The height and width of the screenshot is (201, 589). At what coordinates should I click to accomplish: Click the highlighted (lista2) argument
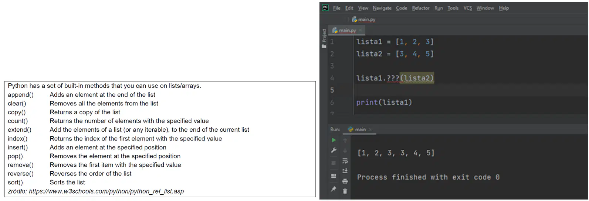pyautogui.click(x=417, y=78)
